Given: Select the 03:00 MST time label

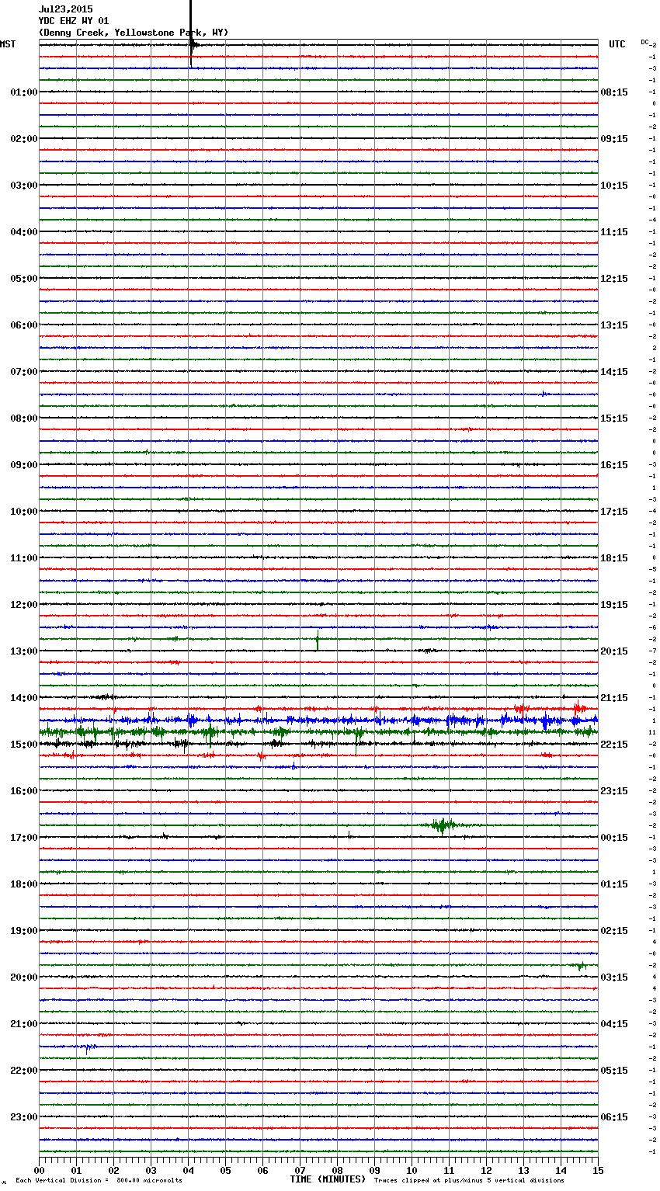Looking at the screenshot, I should point(24,186).
